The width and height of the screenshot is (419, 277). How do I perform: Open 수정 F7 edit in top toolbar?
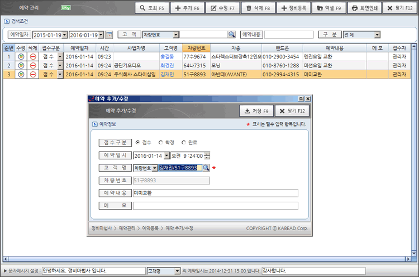[x=223, y=8]
